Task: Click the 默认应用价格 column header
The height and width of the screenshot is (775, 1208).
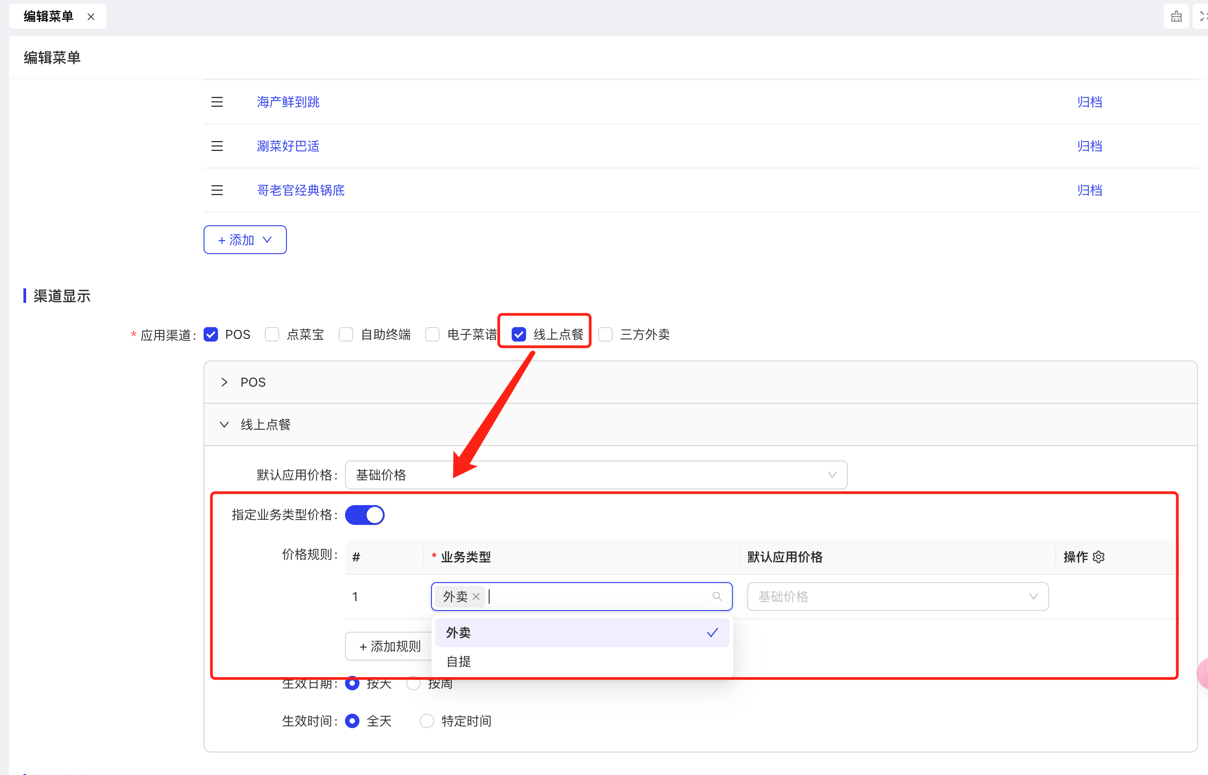Action: click(785, 557)
